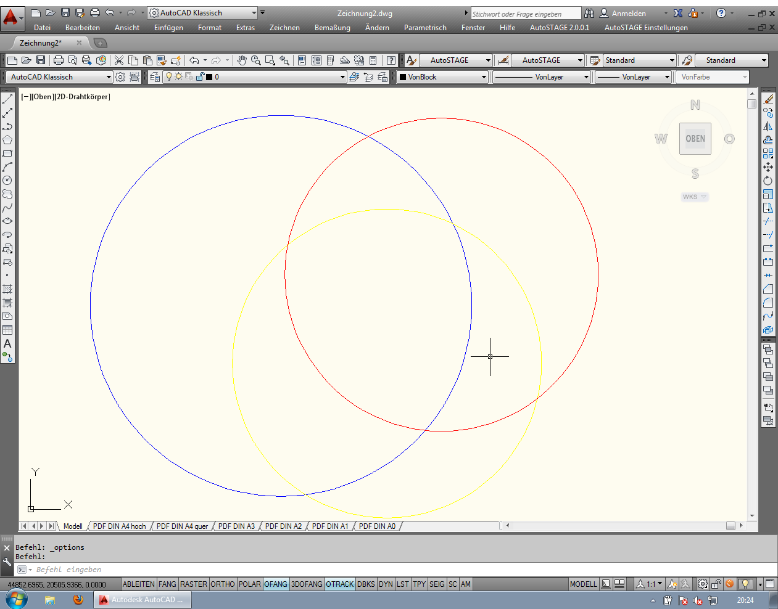The height and width of the screenshot is (609, 778).
Task: Click the Anmelden sign-in button
Action: (628, 13)
